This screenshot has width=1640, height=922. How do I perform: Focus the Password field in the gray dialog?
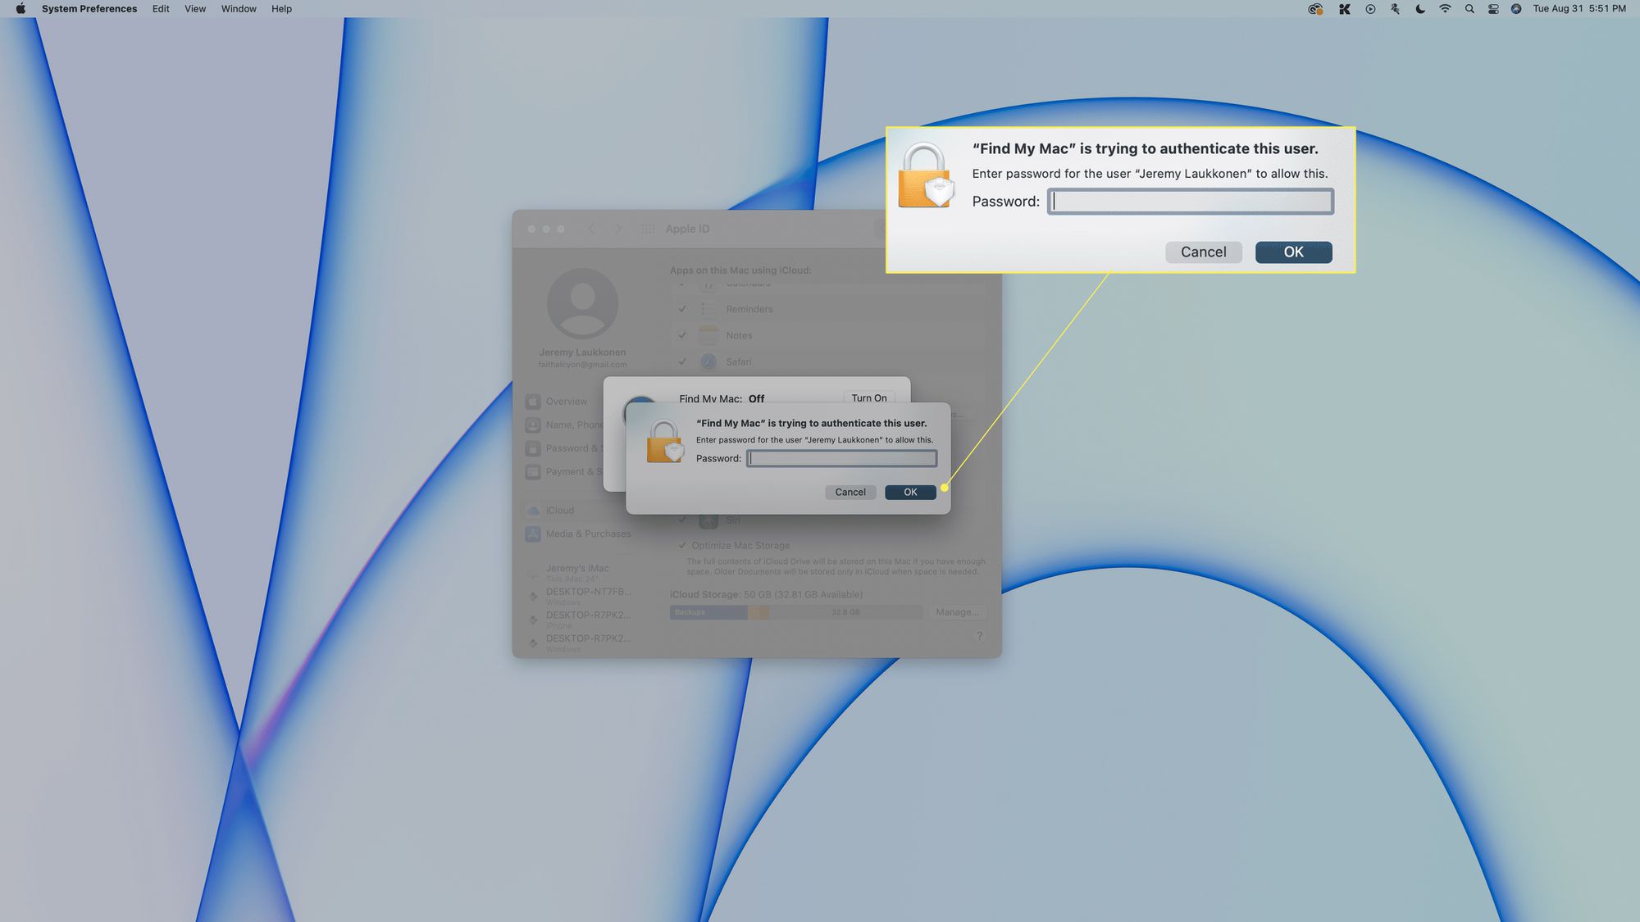coord(841,458)
